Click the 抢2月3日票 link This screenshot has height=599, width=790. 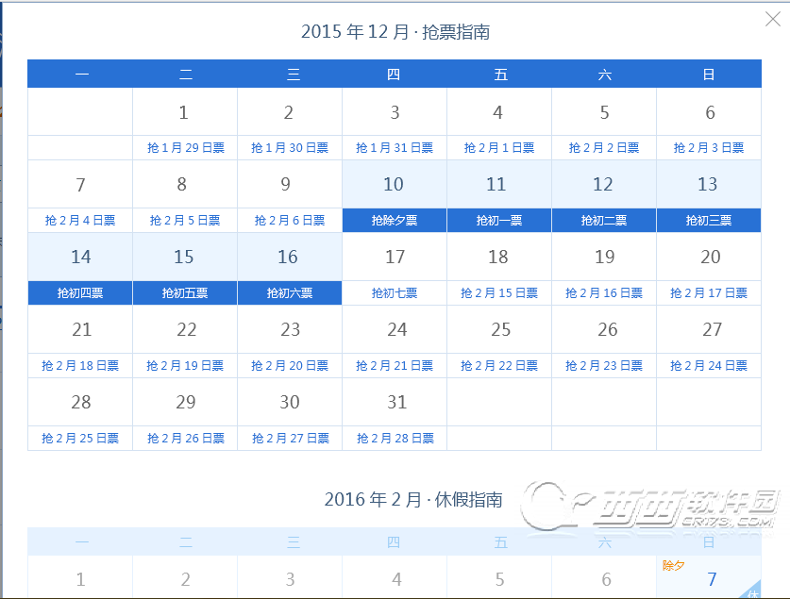[x=709, y=147]
